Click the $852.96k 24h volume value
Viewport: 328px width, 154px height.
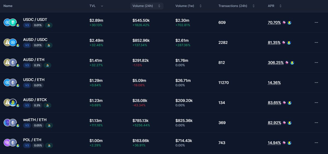141,40
